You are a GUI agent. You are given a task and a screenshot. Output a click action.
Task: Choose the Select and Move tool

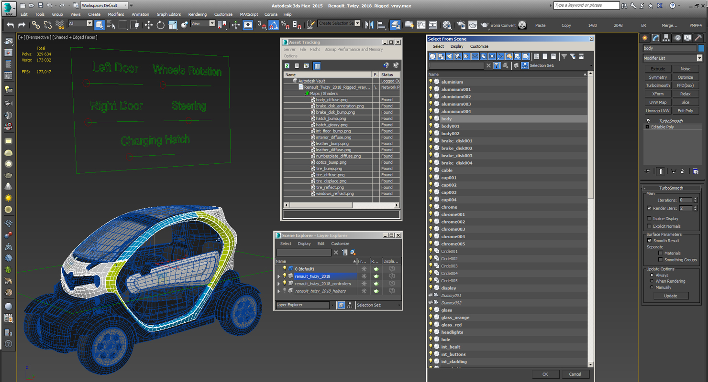point(148,25)
